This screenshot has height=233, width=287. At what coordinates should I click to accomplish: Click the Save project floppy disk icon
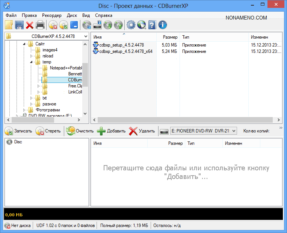click(x=19, y=25)
